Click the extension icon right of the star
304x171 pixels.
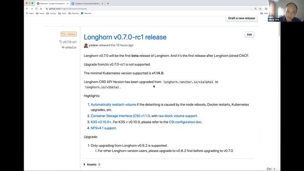[266, 9]
